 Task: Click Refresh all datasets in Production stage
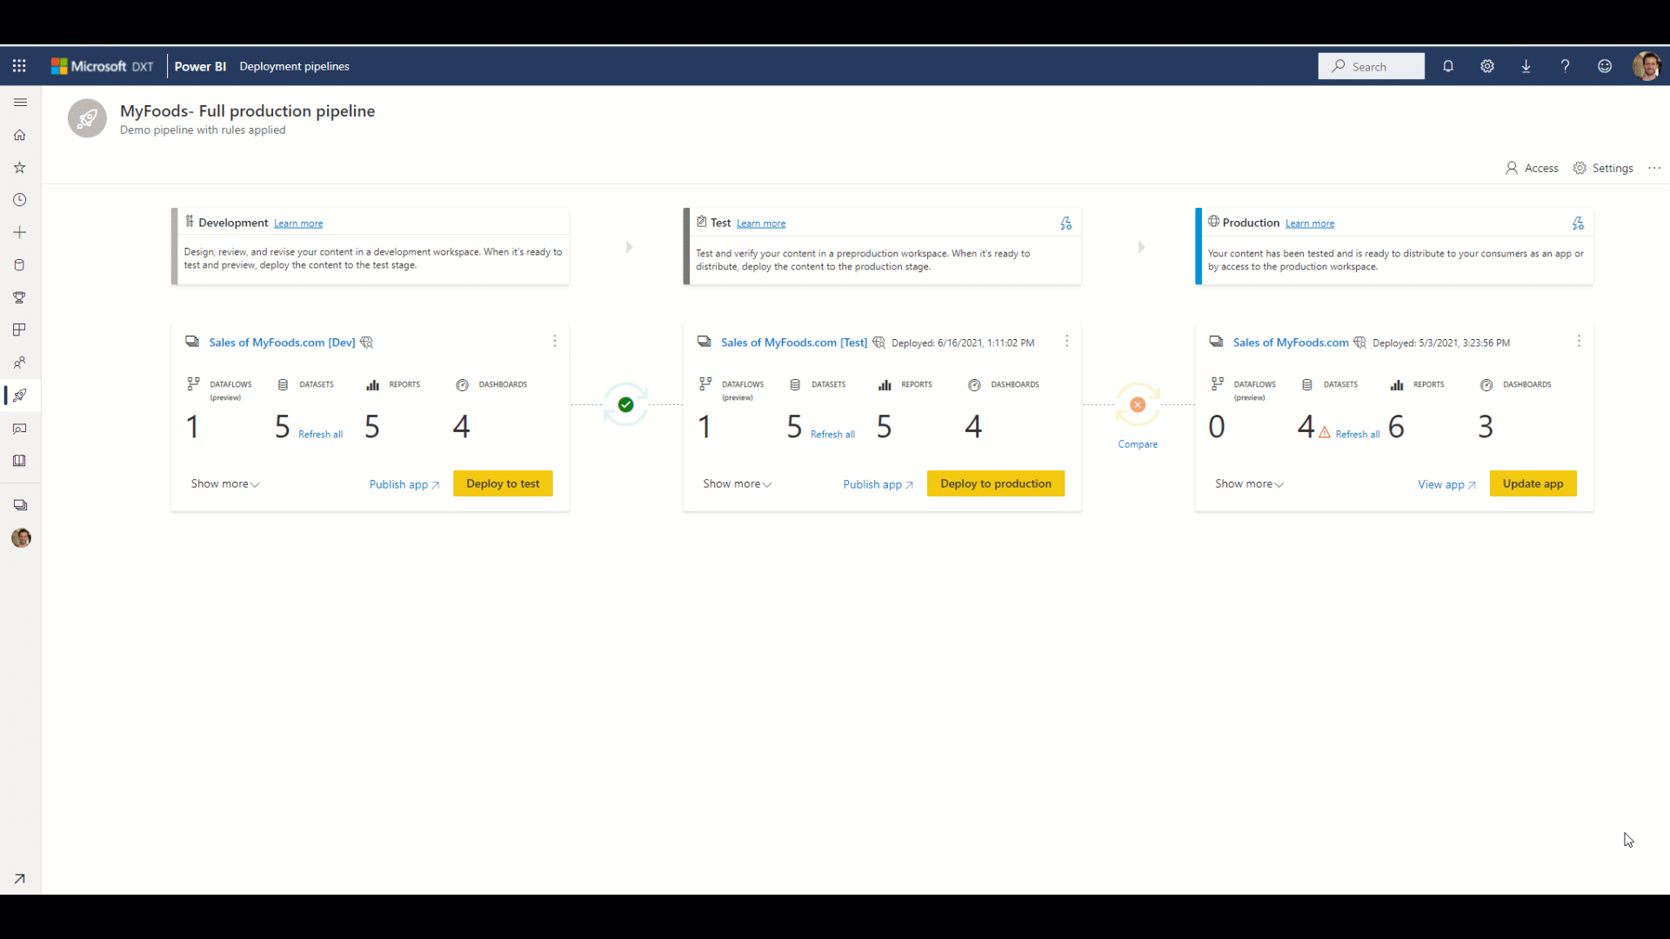[x=1358, y=432]
